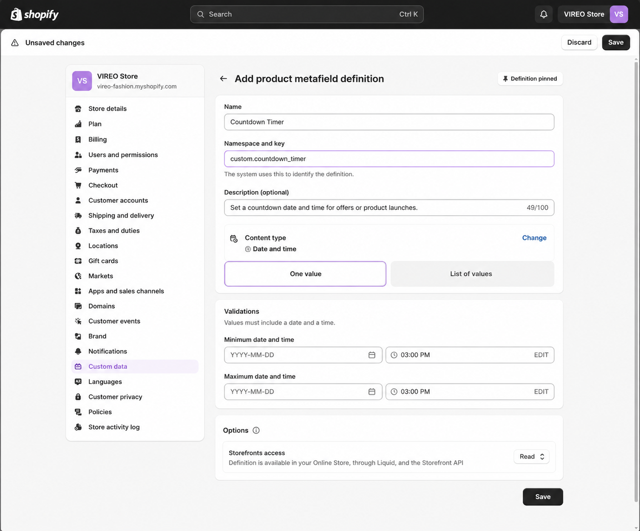Click the Shopify logo
The width and height of the screenshot is (640, 531).
pyautogui.click(x=34, y=14)
